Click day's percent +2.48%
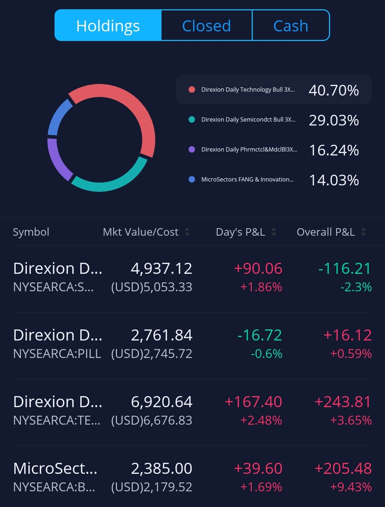 261,420
